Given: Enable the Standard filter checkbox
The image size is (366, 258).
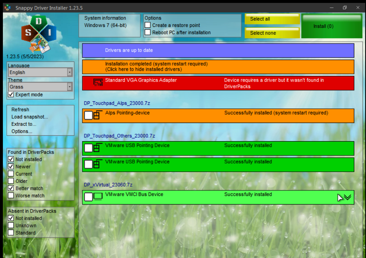Looking at the screenshot, I should 11,232.
